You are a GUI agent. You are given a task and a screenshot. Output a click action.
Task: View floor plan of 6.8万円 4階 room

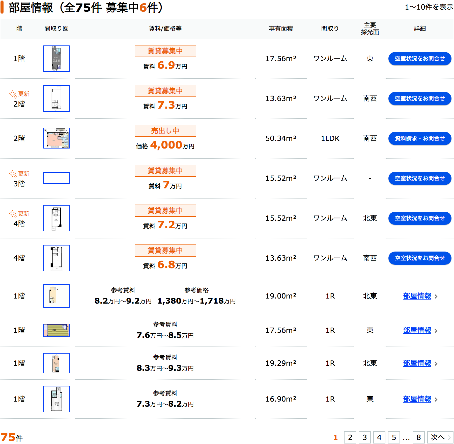[56, 258]
